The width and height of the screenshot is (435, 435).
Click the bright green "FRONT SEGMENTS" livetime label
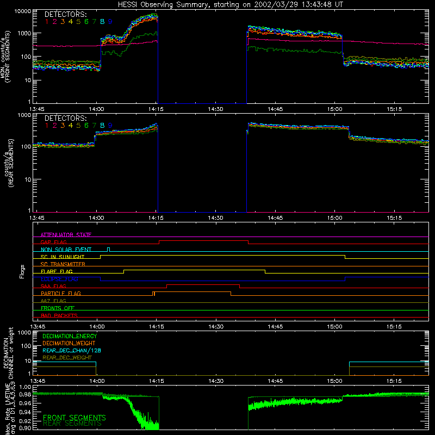click(x=74, y=418)
